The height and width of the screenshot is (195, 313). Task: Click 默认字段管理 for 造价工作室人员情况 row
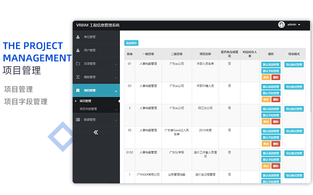click(271, 159)
